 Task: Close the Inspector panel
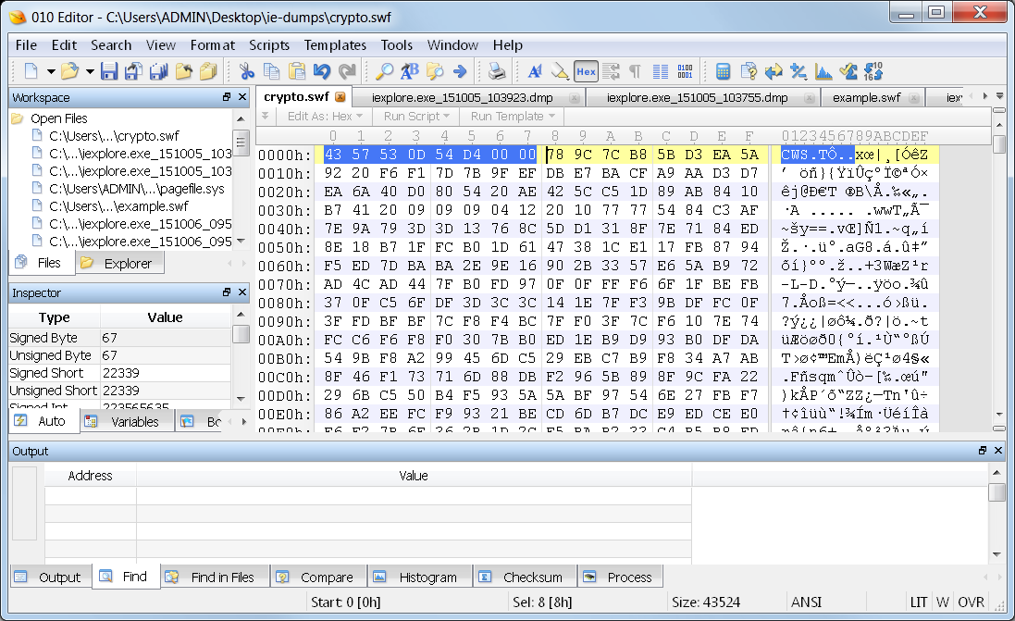pos(242,292)
